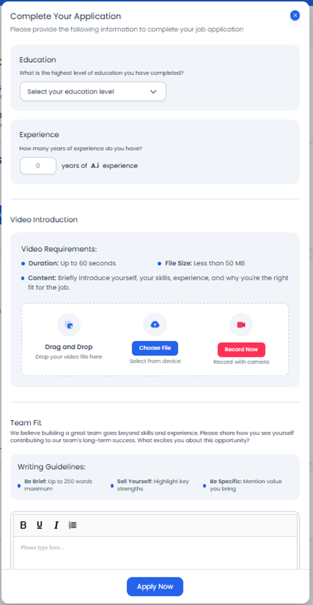Click the Select from device caption
This screenshot has height=605, width=313.
155,361
